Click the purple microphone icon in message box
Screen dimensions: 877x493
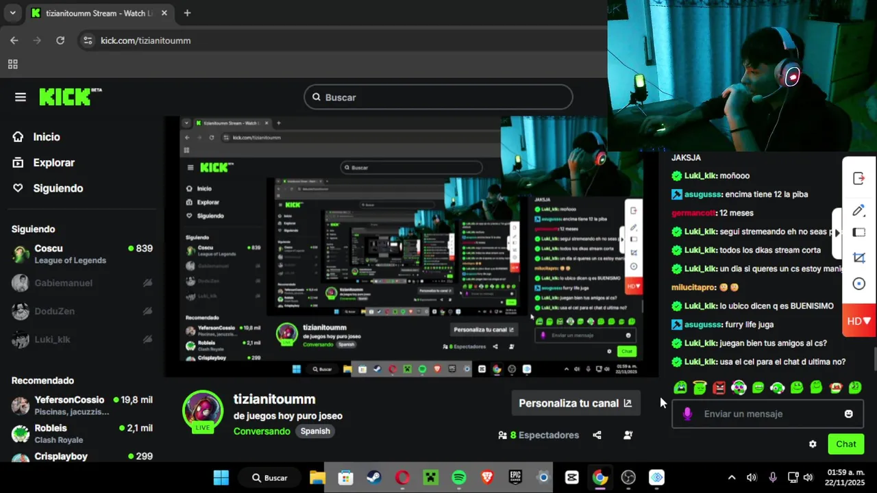point(687,414)
